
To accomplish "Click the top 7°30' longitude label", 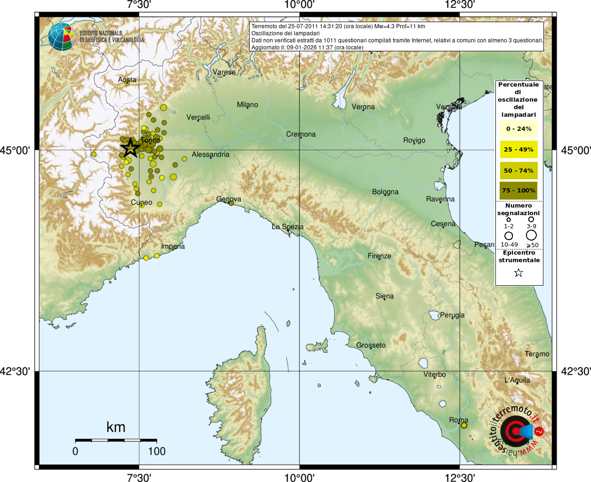I will click(139, 5).
